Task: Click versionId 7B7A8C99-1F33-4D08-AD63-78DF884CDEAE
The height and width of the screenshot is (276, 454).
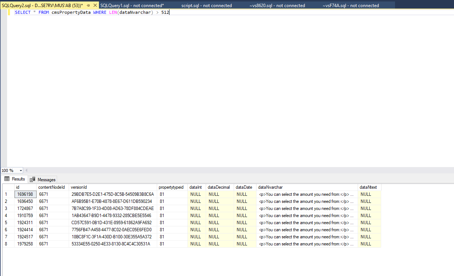Action: tap(113, 208)
